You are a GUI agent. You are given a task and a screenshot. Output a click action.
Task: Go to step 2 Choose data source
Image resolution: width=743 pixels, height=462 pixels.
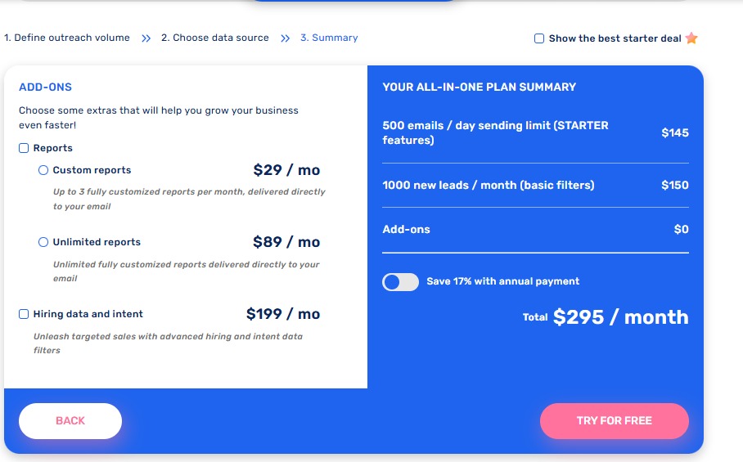click(214, 38)
